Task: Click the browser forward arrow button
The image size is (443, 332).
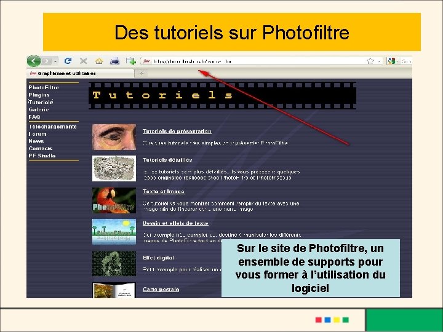Action: [47, 61]
